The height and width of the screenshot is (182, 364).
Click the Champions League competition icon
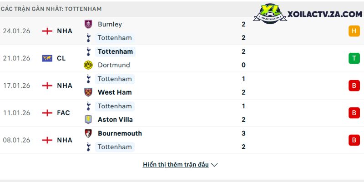47,58
